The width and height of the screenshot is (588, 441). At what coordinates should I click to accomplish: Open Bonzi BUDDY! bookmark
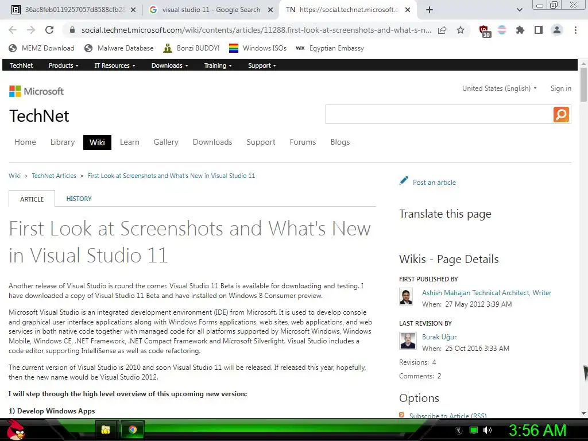pos(191,48)
